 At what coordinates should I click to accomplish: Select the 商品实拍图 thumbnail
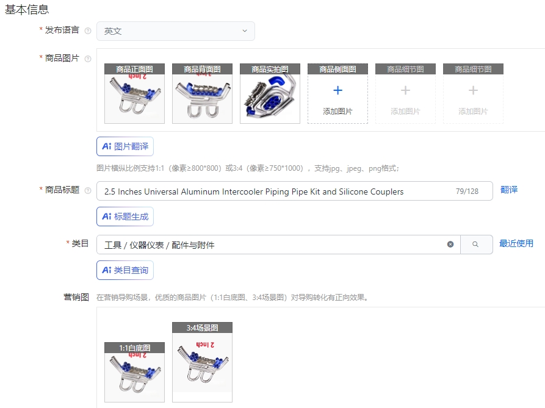pos(270,93)
